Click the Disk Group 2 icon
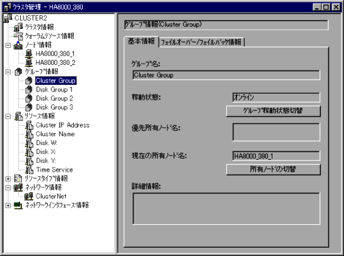 29,99
